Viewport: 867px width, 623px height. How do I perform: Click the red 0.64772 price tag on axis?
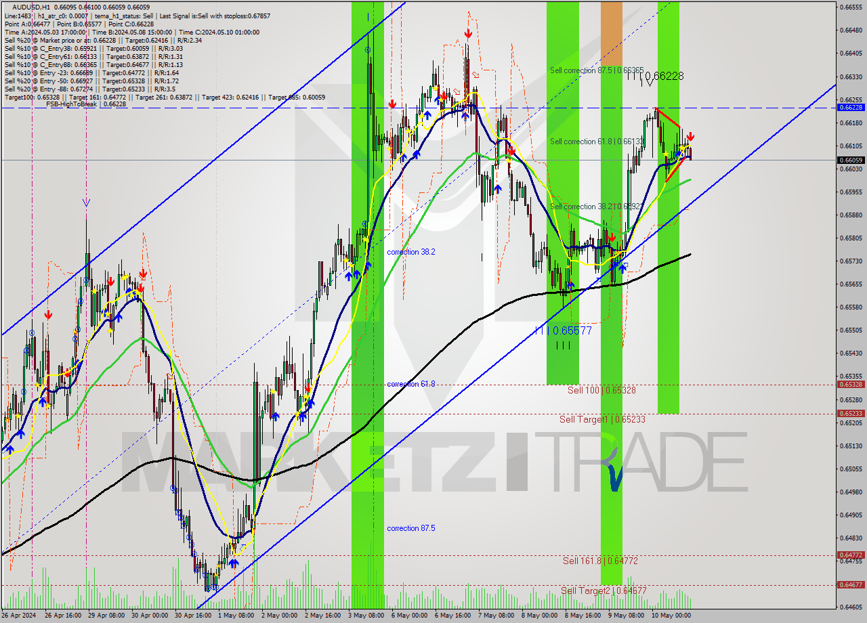pos(850,555)
